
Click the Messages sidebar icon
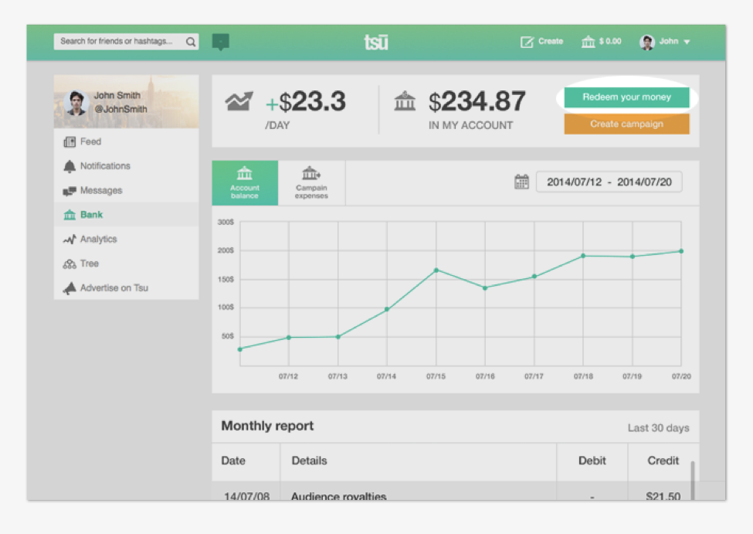point(70,191)
